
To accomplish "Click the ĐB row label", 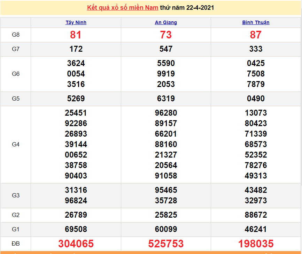I will click(16, 244).
